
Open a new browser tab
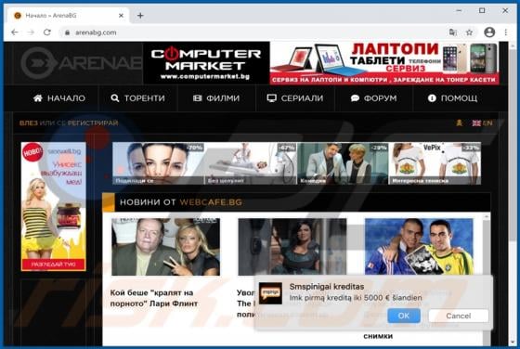coord(140,15)
